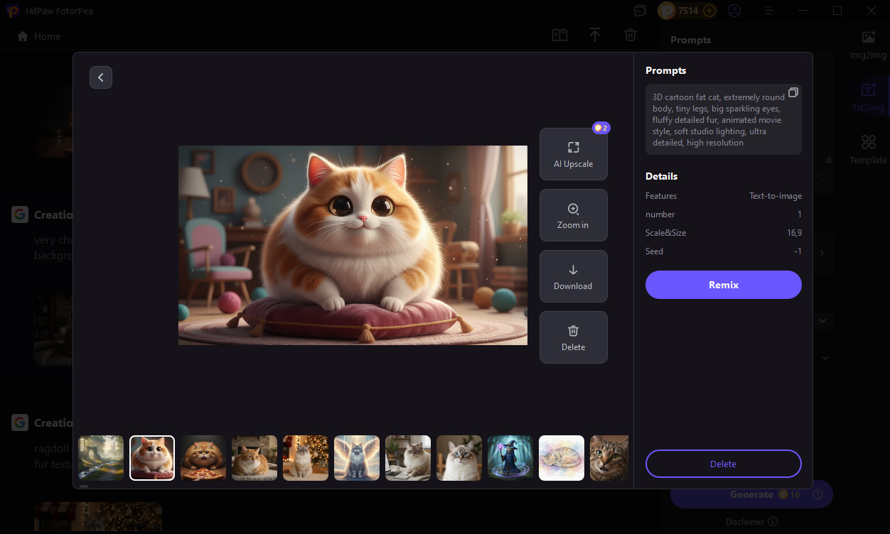Expand the lower dropdown chevron above Generate

825,357
